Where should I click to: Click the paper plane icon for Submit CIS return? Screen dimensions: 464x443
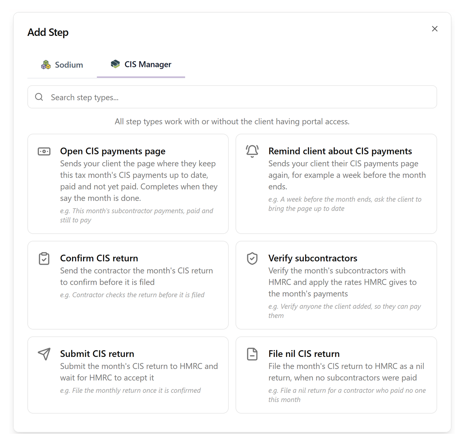(x=44, y=354)
